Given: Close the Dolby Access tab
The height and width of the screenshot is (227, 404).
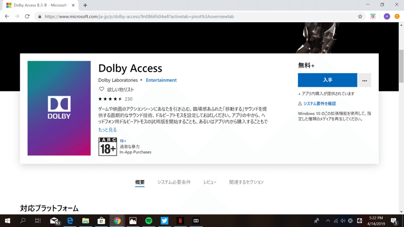Looking at the screenshot, I should coord(73,5).
